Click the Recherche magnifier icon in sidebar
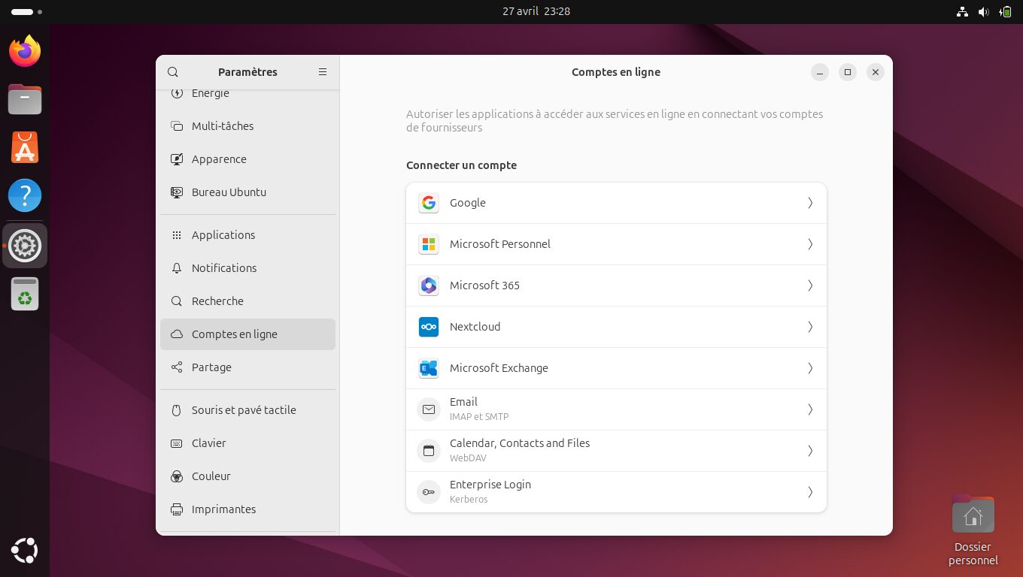Image resolution: width=1023 pixels, height=577 pixels. 177,301
